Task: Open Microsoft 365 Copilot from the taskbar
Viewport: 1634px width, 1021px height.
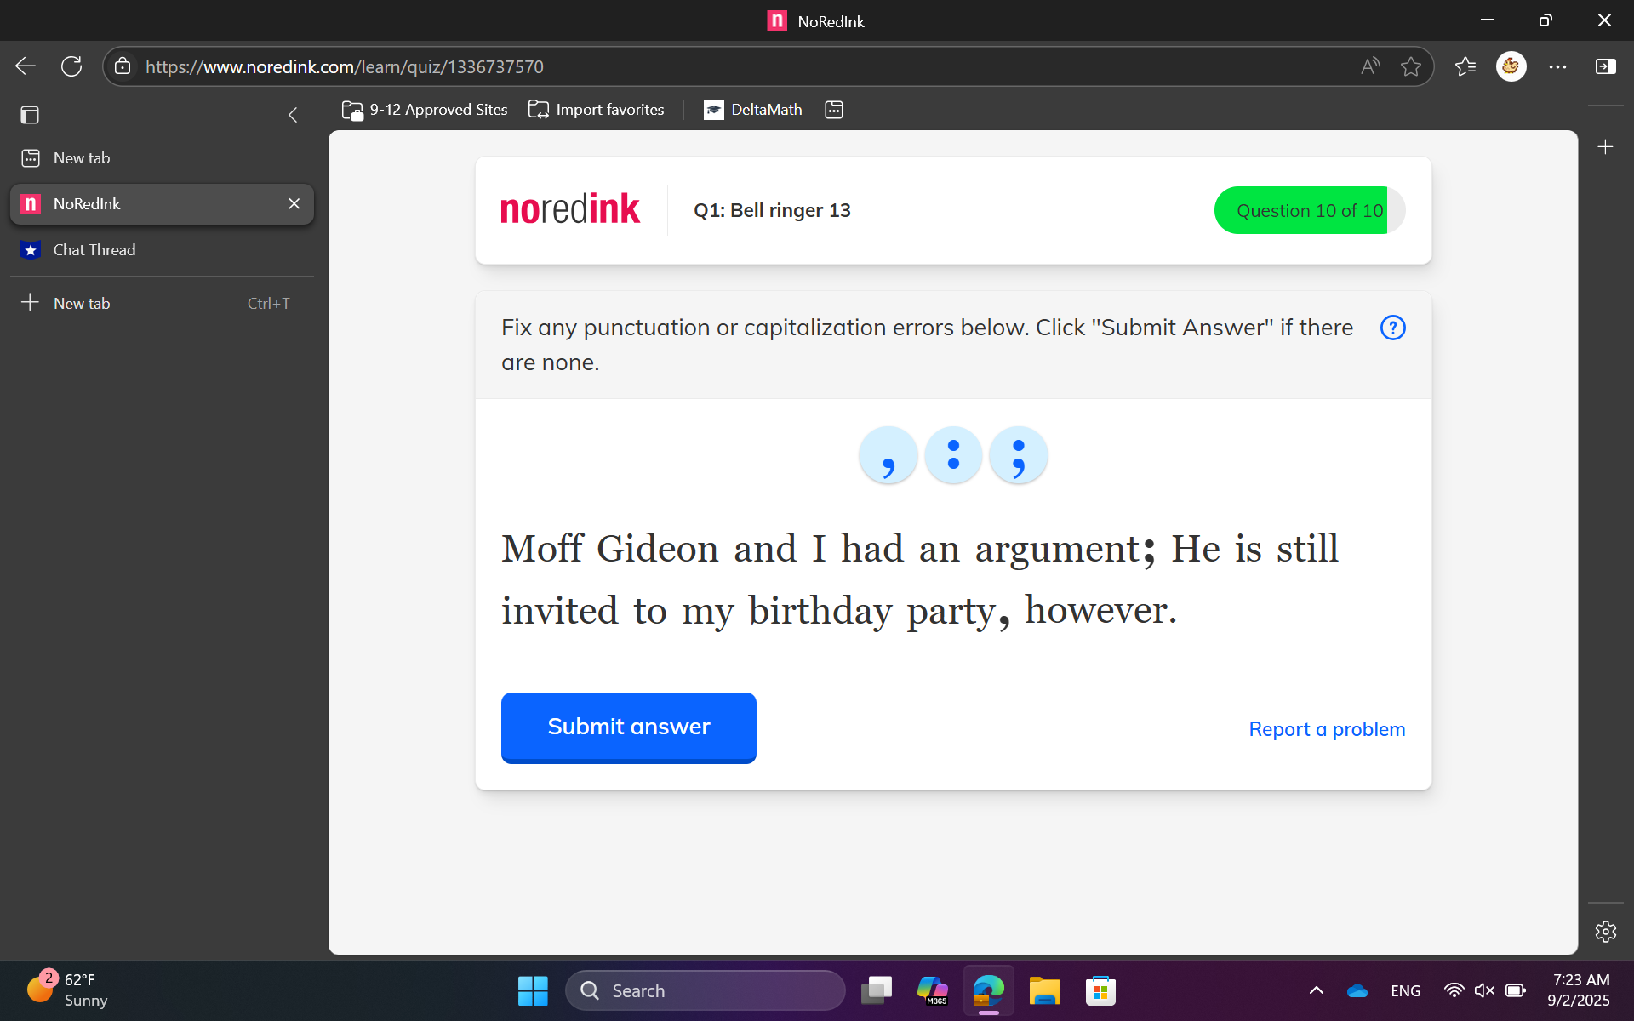Action: pos(933,990)
